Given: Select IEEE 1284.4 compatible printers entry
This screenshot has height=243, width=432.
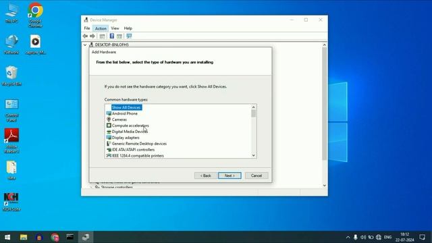Looking at the screenshot, I should coord(138,156).
